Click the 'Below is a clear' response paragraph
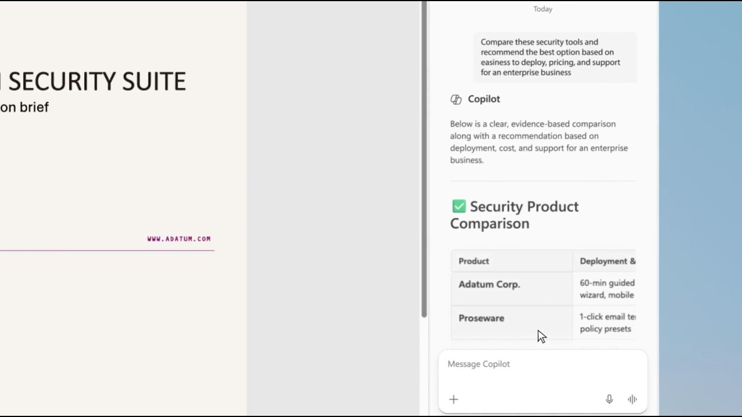 pyautogui.click(x=539, y=142)
